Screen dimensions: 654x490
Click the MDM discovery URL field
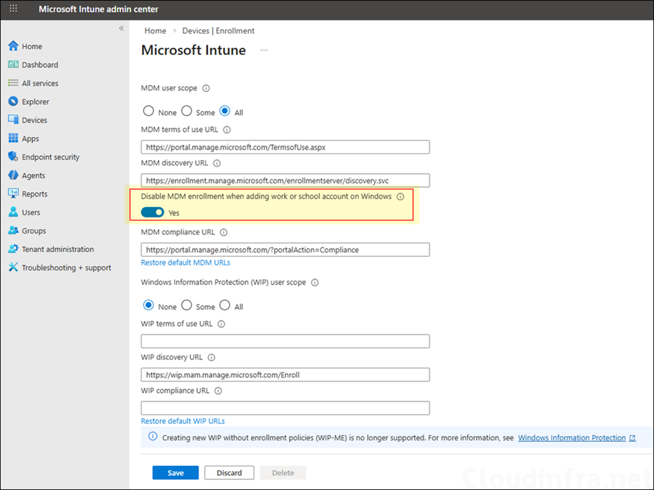tap(285, 181)
